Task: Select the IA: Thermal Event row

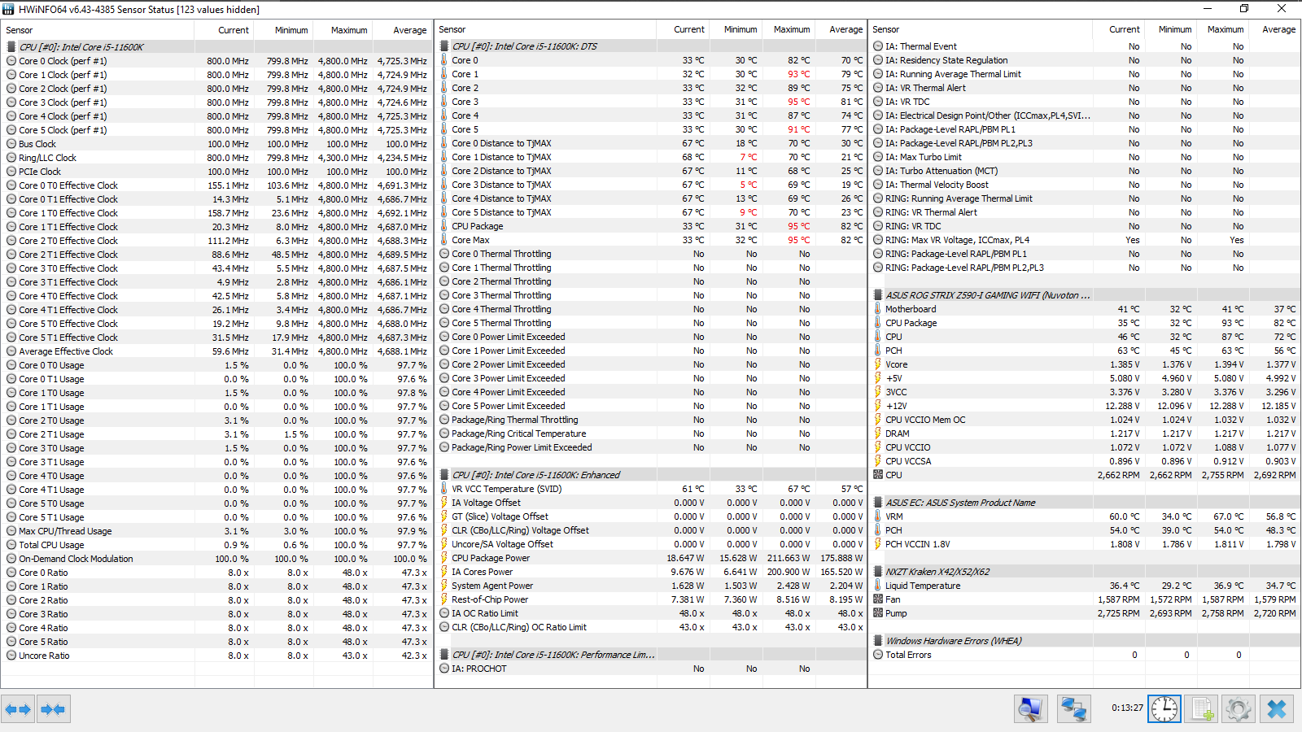Action: (x=1085, y=46)
